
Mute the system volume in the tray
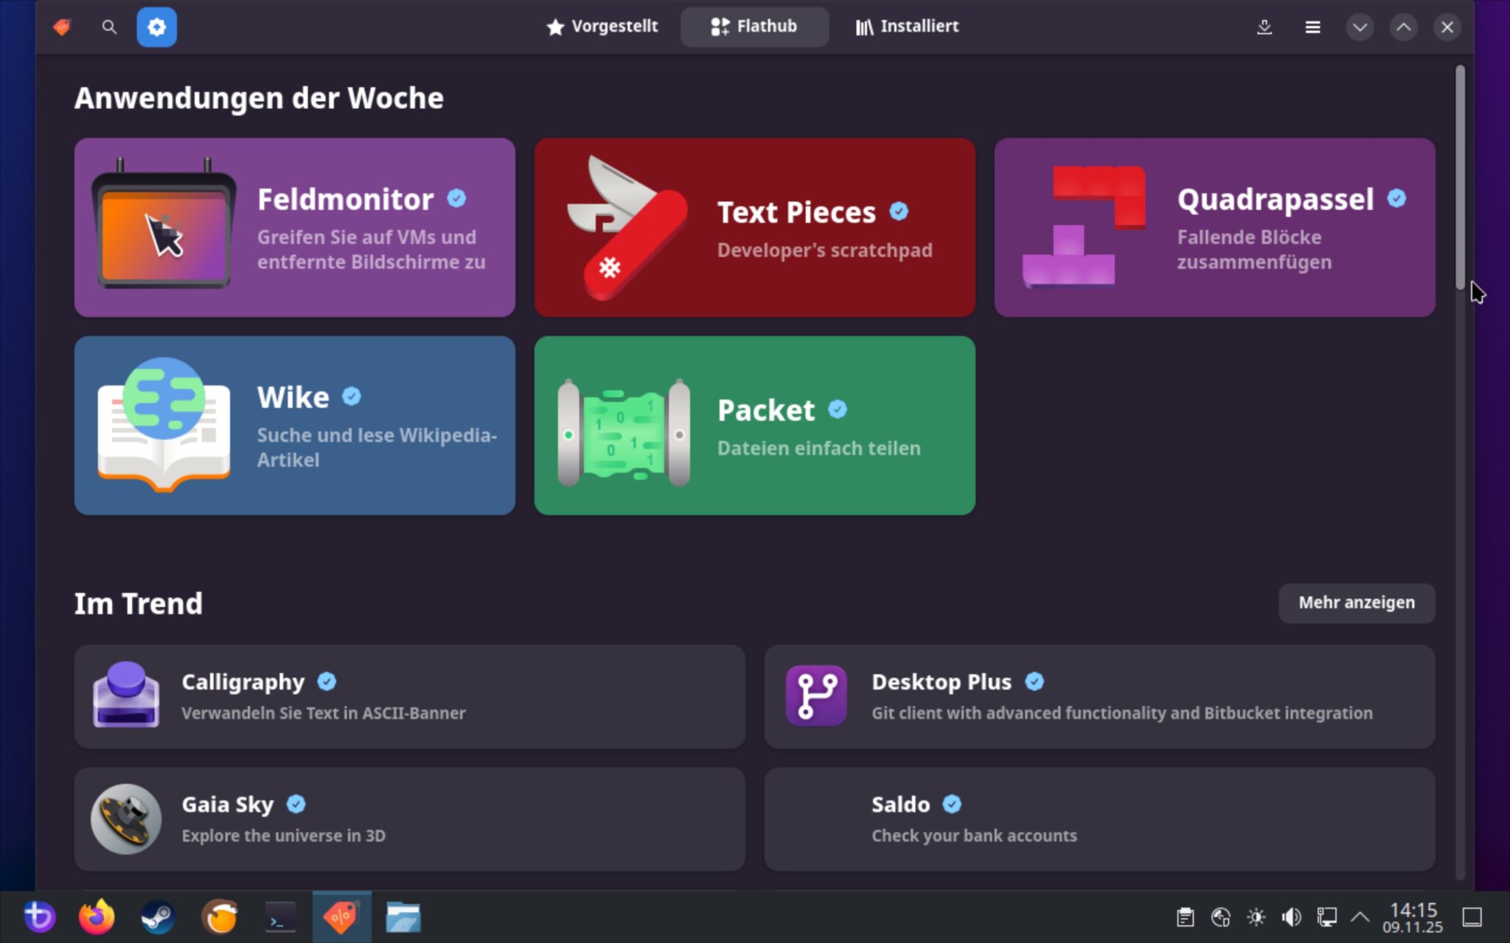pyautogui.click(x=1290, y=916)
